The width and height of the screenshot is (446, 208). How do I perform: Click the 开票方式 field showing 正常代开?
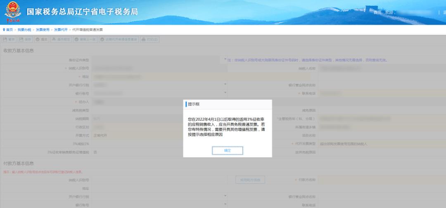click(x=138, y=136)
